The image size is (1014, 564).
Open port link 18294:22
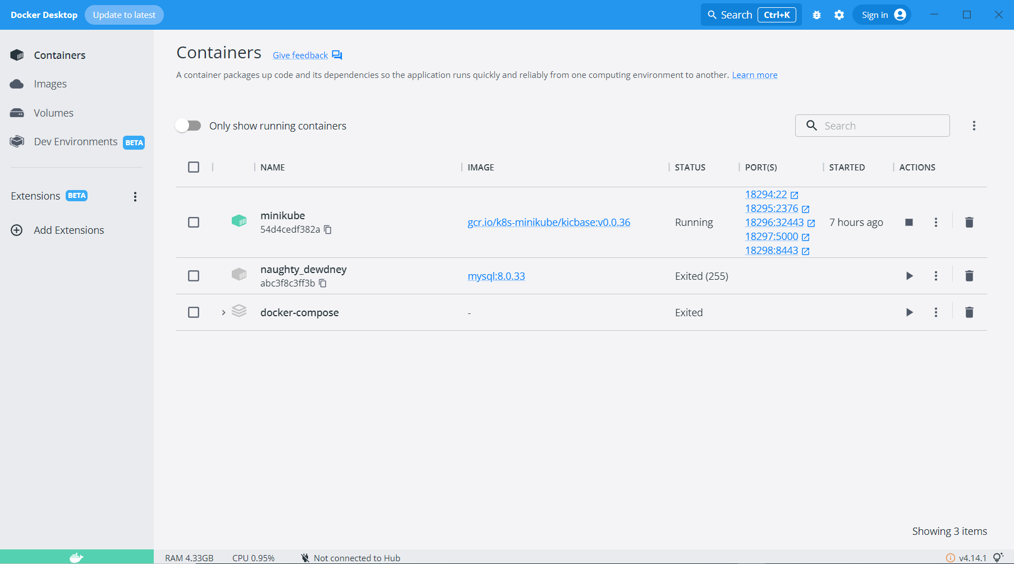766,195
